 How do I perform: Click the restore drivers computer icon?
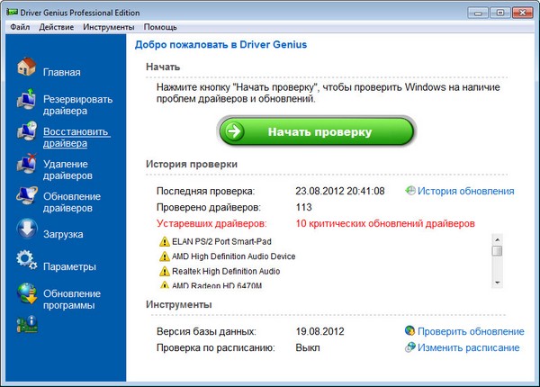pos(27,130)
